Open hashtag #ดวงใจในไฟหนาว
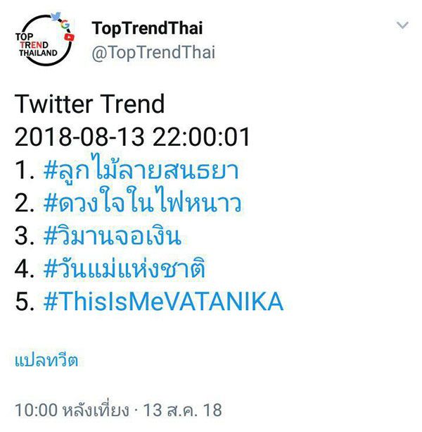422x432 pixels. pos(143,203)
